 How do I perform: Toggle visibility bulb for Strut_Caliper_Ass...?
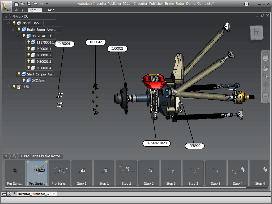click(x=19, y=74)
